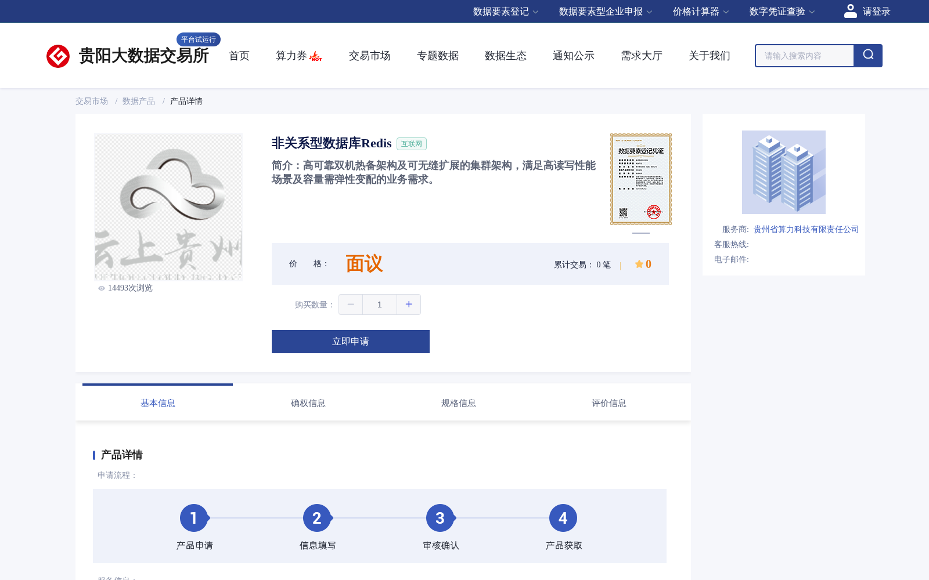The image size is (929, 580).
Task: Click 数据产品 in the breadcrumb
Action: click(x=139, y=101)
